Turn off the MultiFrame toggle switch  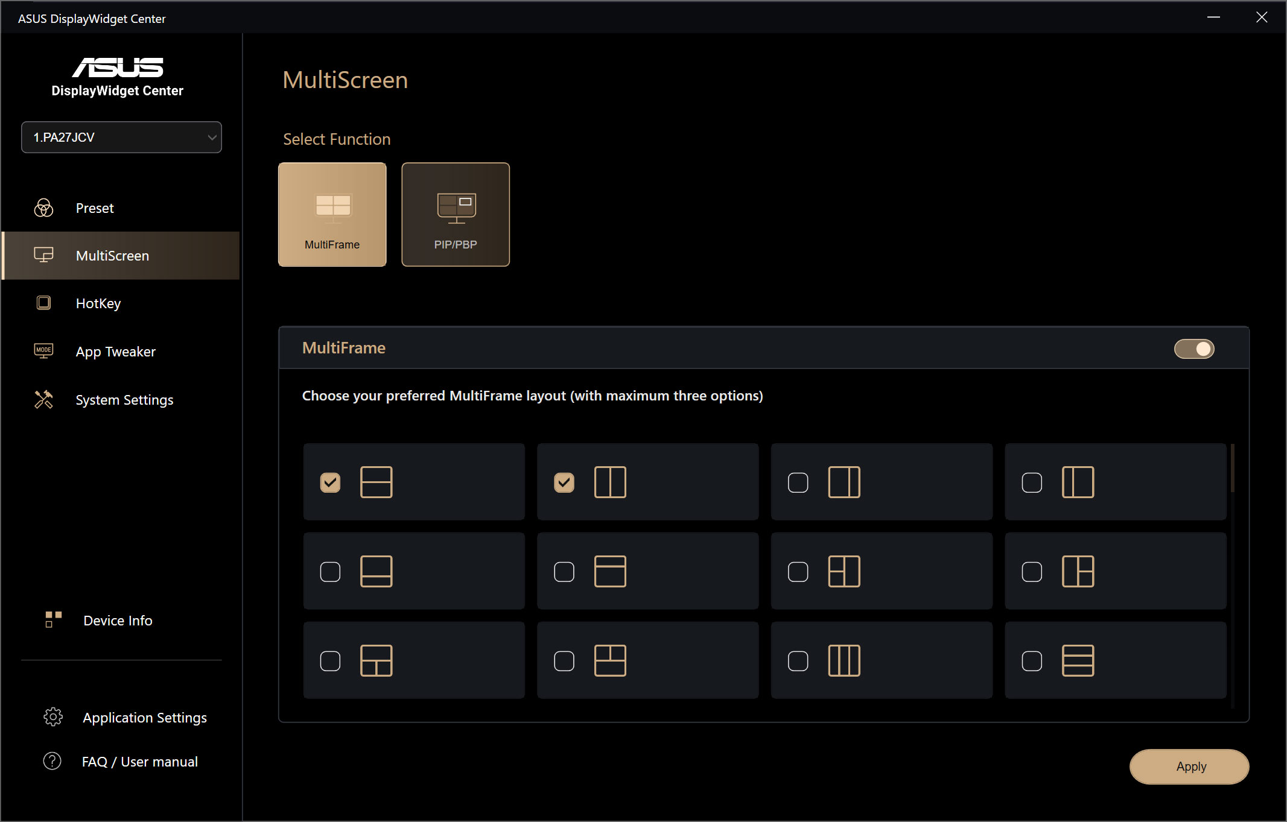pos(1193,349)
